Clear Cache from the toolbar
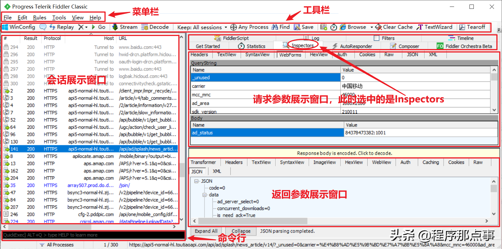Image resolution: width=502 pixels, height=249 pixels. coord(394,27)
